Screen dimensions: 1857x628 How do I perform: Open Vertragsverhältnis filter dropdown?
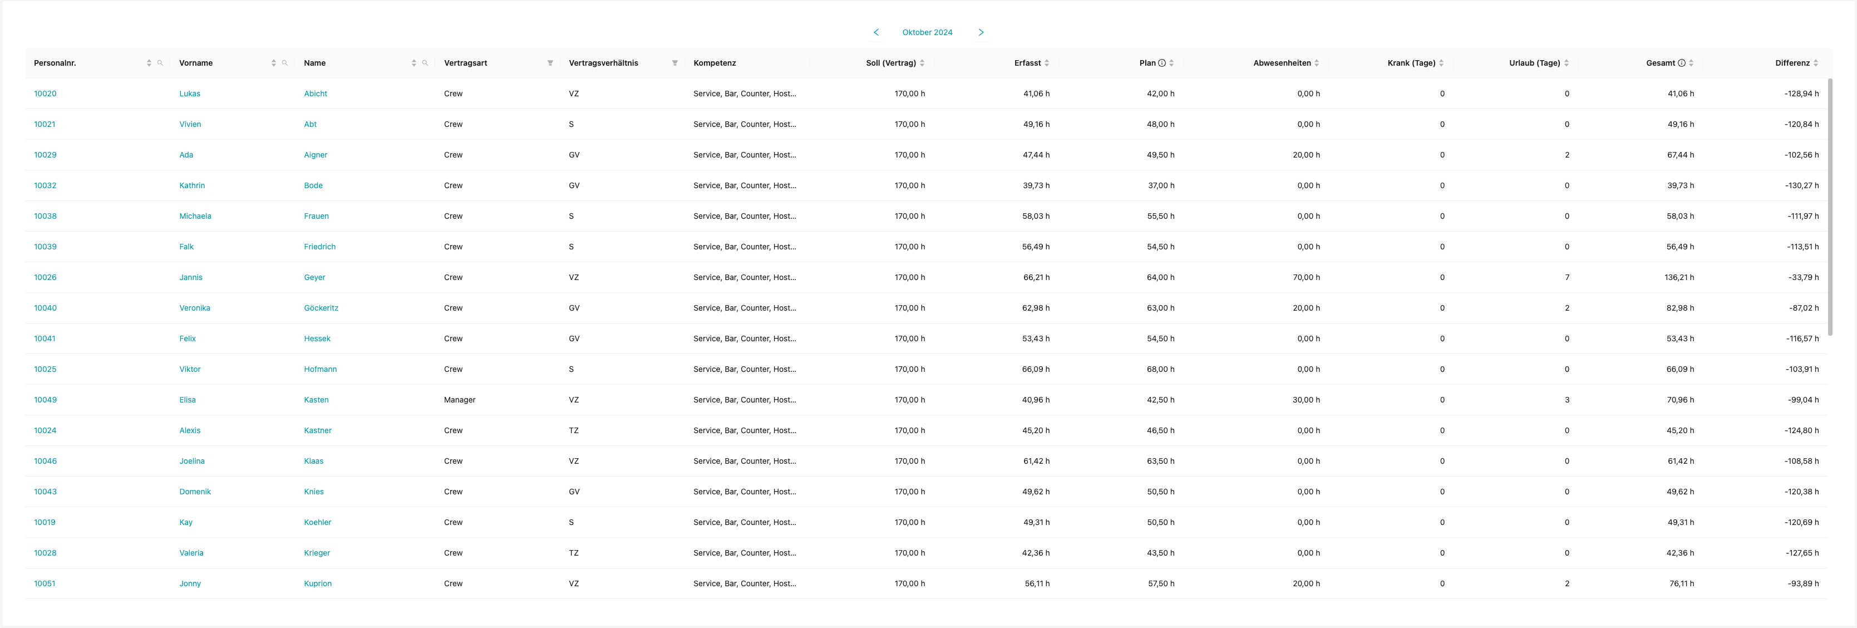tap(675, 63)
